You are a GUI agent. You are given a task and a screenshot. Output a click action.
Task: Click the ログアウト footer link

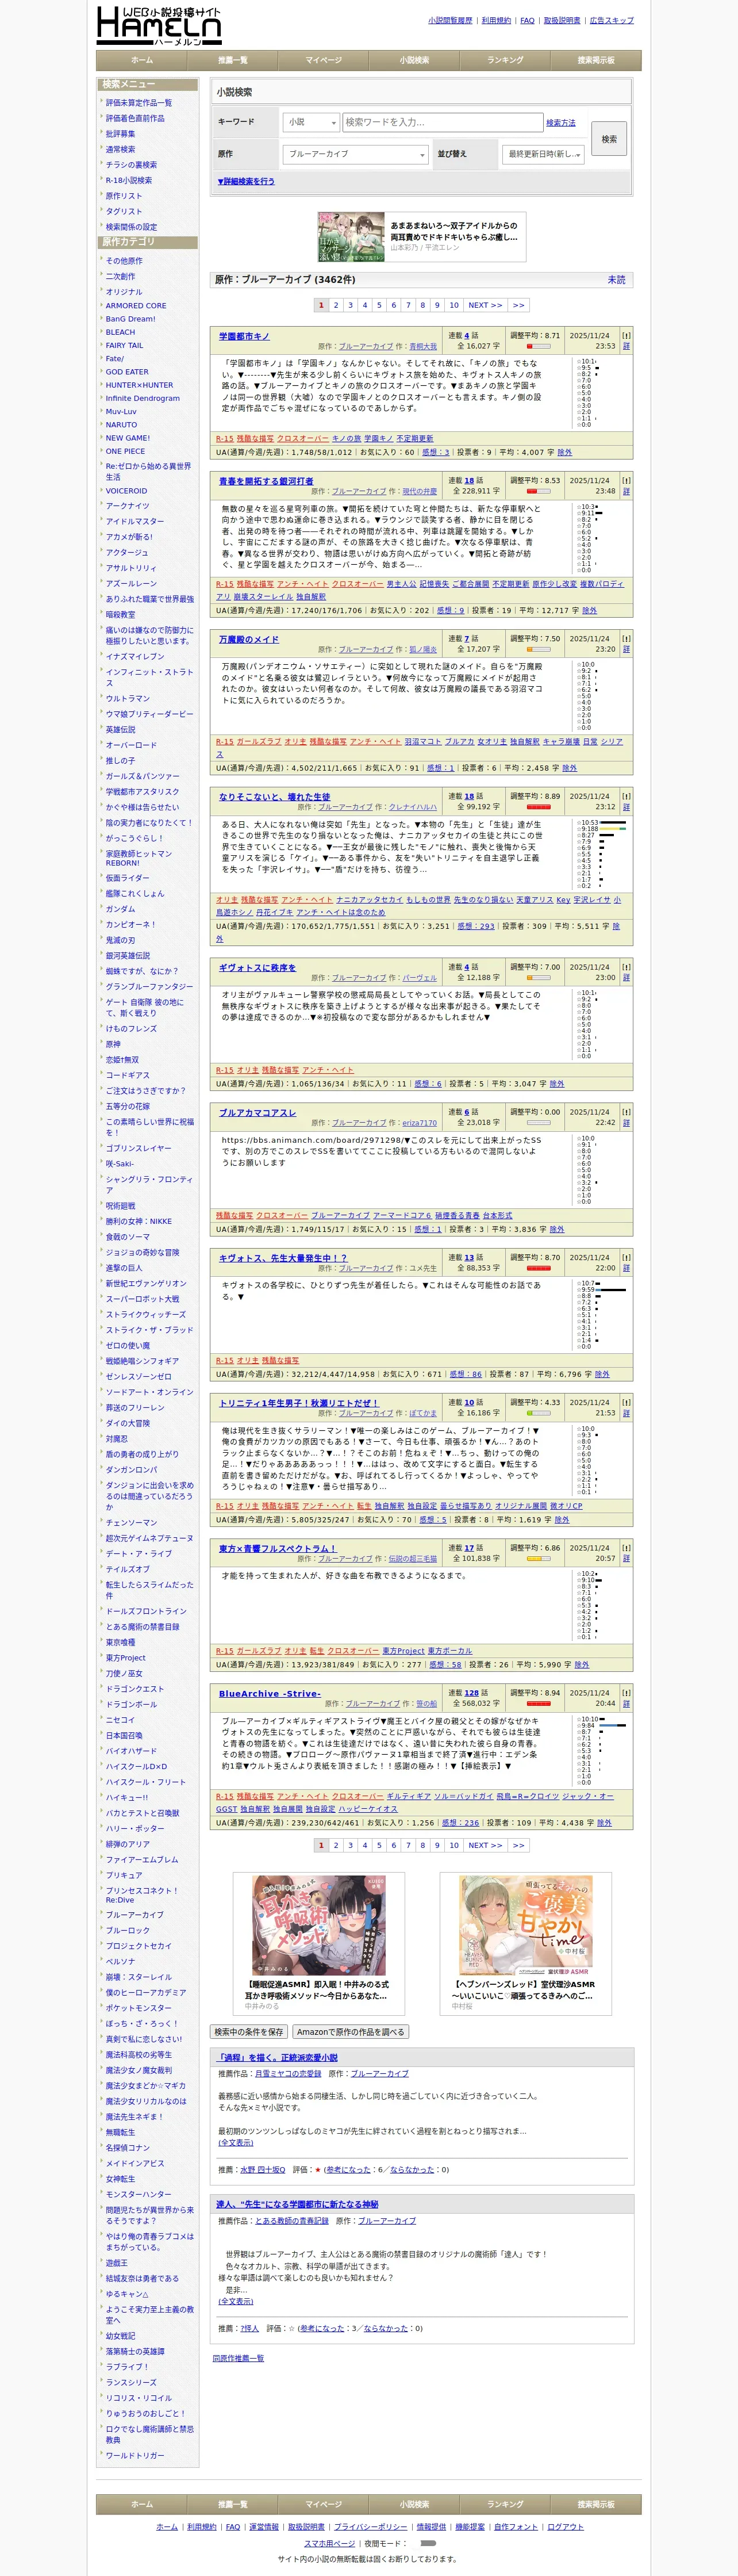pos(565,2527)
